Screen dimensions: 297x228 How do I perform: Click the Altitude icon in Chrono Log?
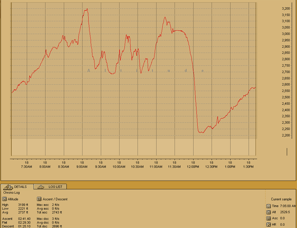4,199
